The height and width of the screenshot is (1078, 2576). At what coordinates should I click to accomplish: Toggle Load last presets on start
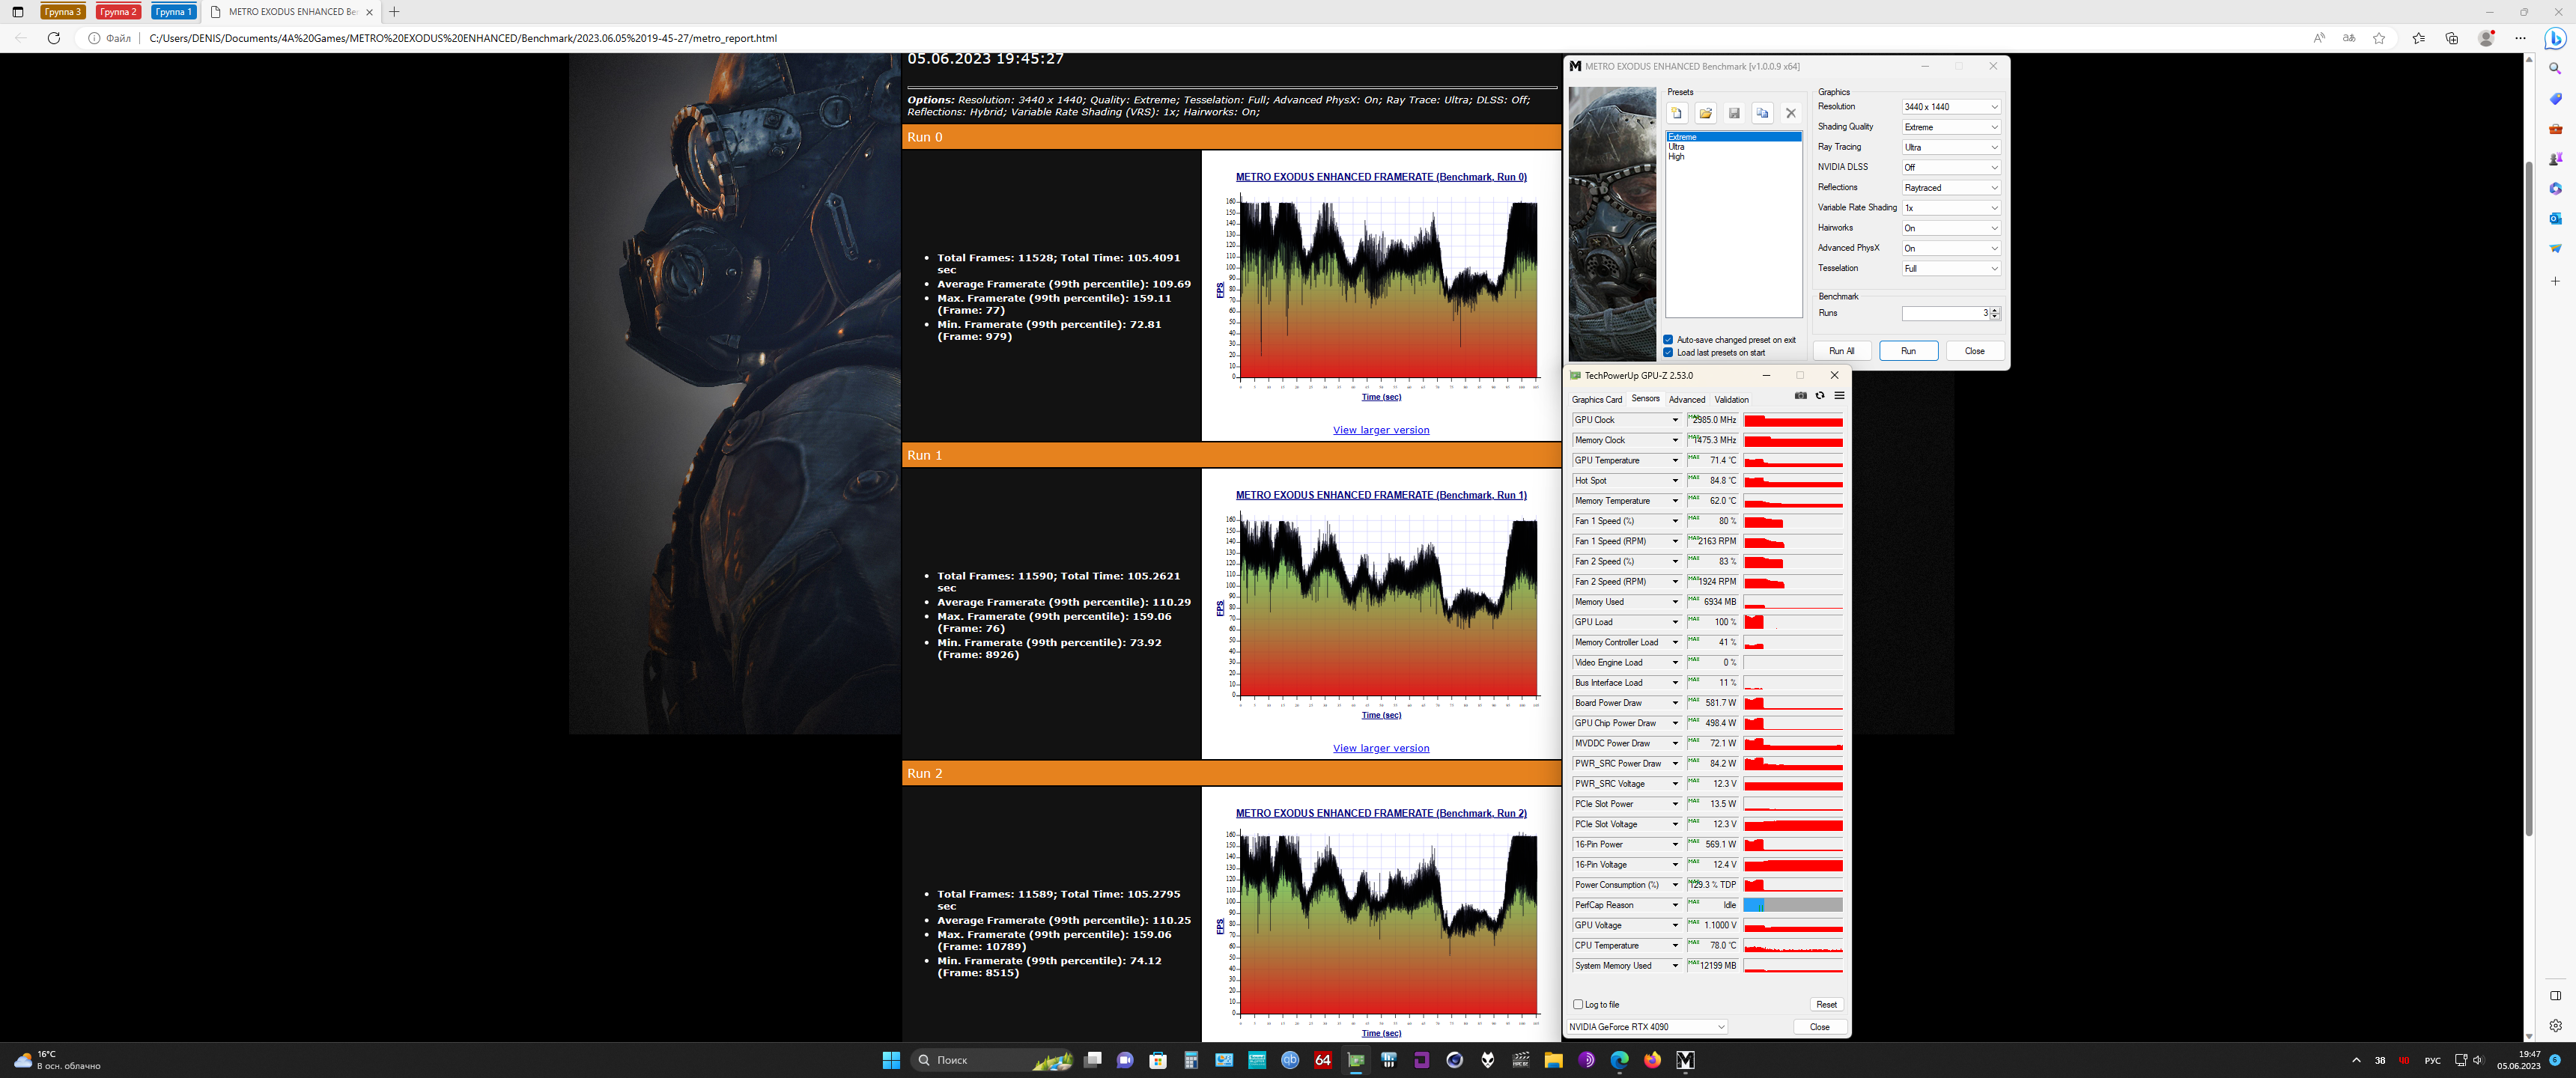(x=1668, y=353)
